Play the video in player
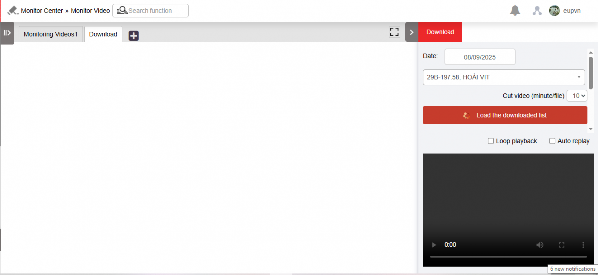This screenshot has width=598, height=275. coord(434,245)
